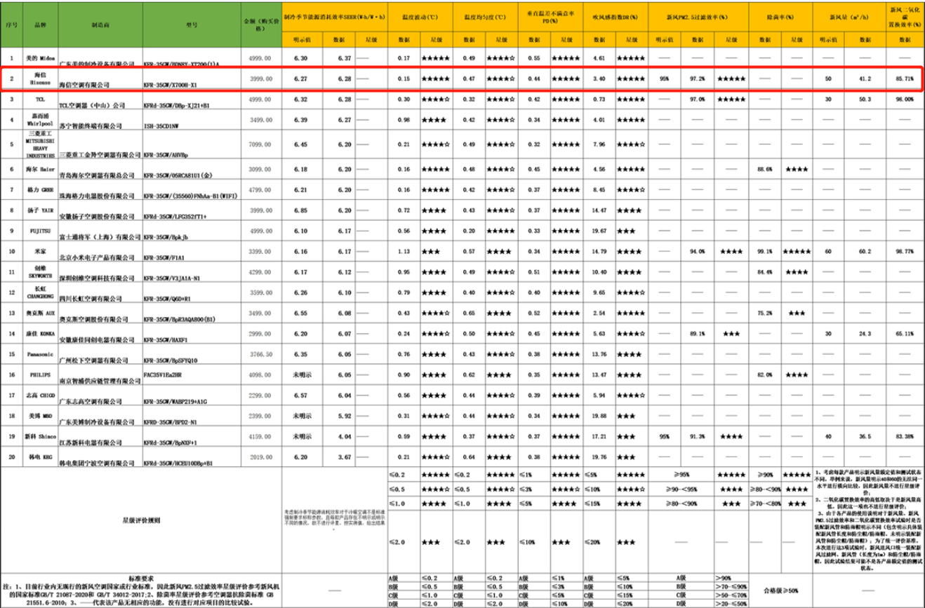Select the Mitsubishi Heavy Industries brand cell
925x608 pixels.
[x=38, y=144]
